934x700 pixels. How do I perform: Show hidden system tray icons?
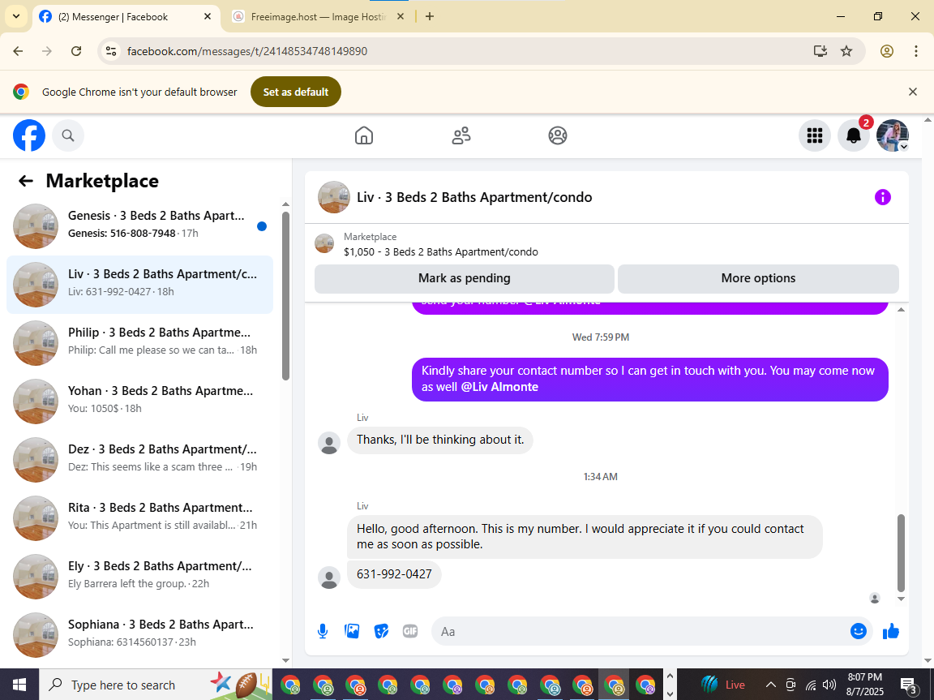coord(770,685)
